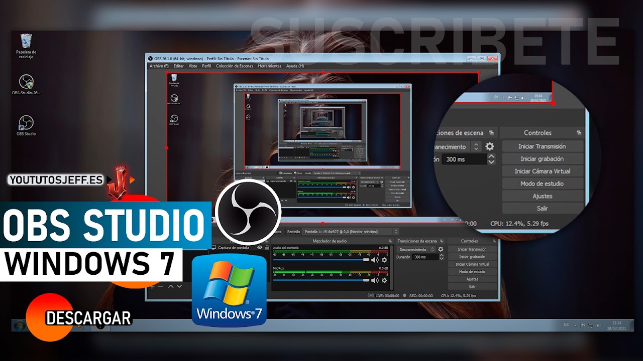The height and width of the screenshot is (361, 643).
Task: Open Desvanecimiento transition dropdown in main window
Action: click(416, 249)
